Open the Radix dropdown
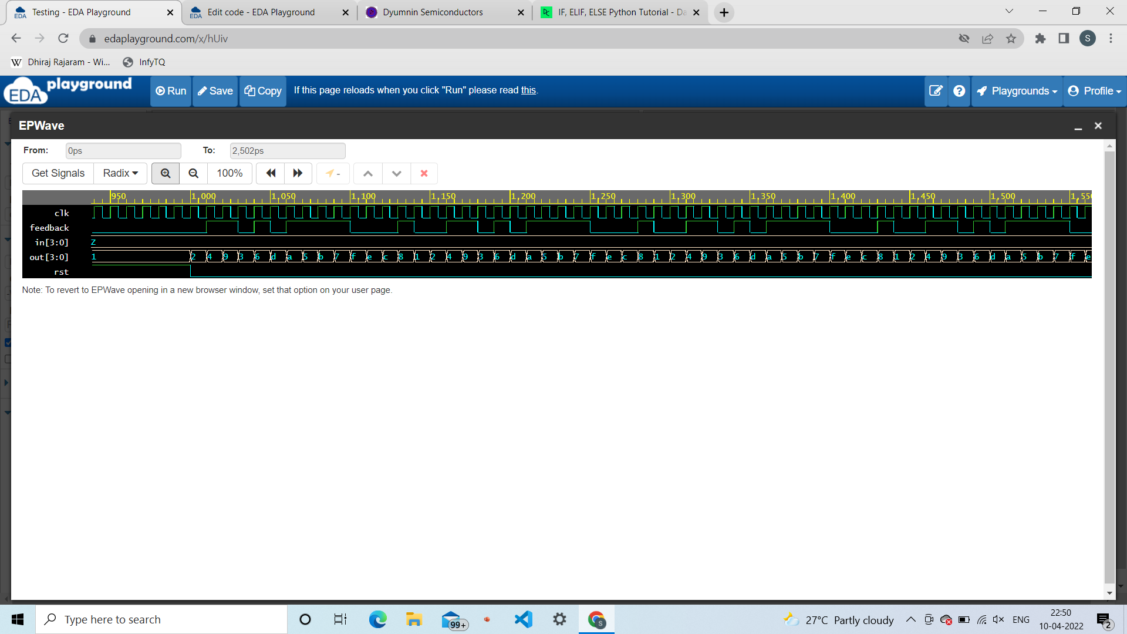The height and width of the screenshot is (634, 1127). point(119,173)
